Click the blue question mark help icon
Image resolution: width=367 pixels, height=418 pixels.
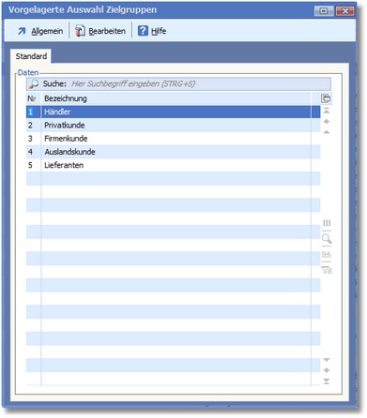[143, 31]
